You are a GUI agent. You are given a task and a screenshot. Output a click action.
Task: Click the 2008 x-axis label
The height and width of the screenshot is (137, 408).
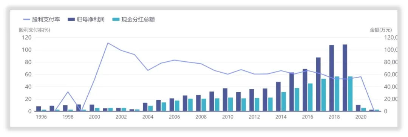pos(201,117)
